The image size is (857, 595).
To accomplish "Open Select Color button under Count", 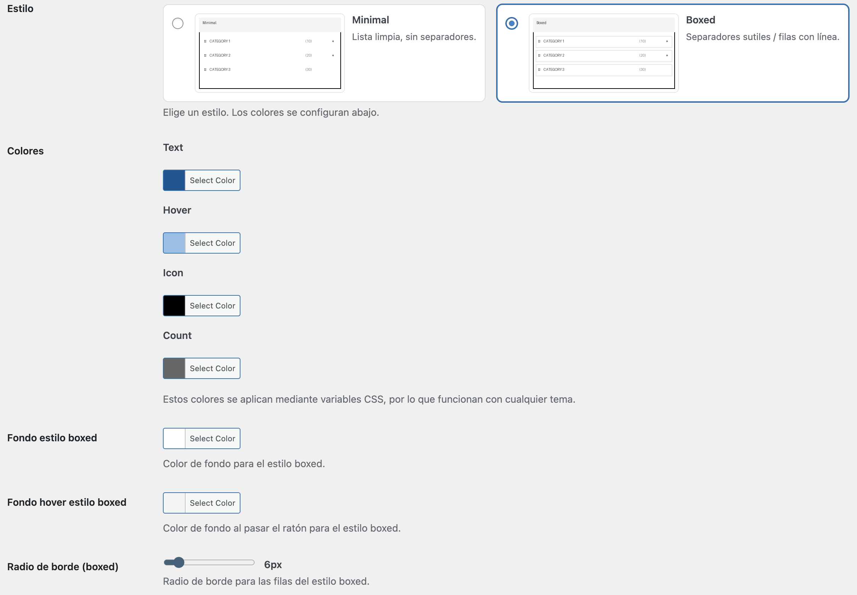I will (212, 368).
